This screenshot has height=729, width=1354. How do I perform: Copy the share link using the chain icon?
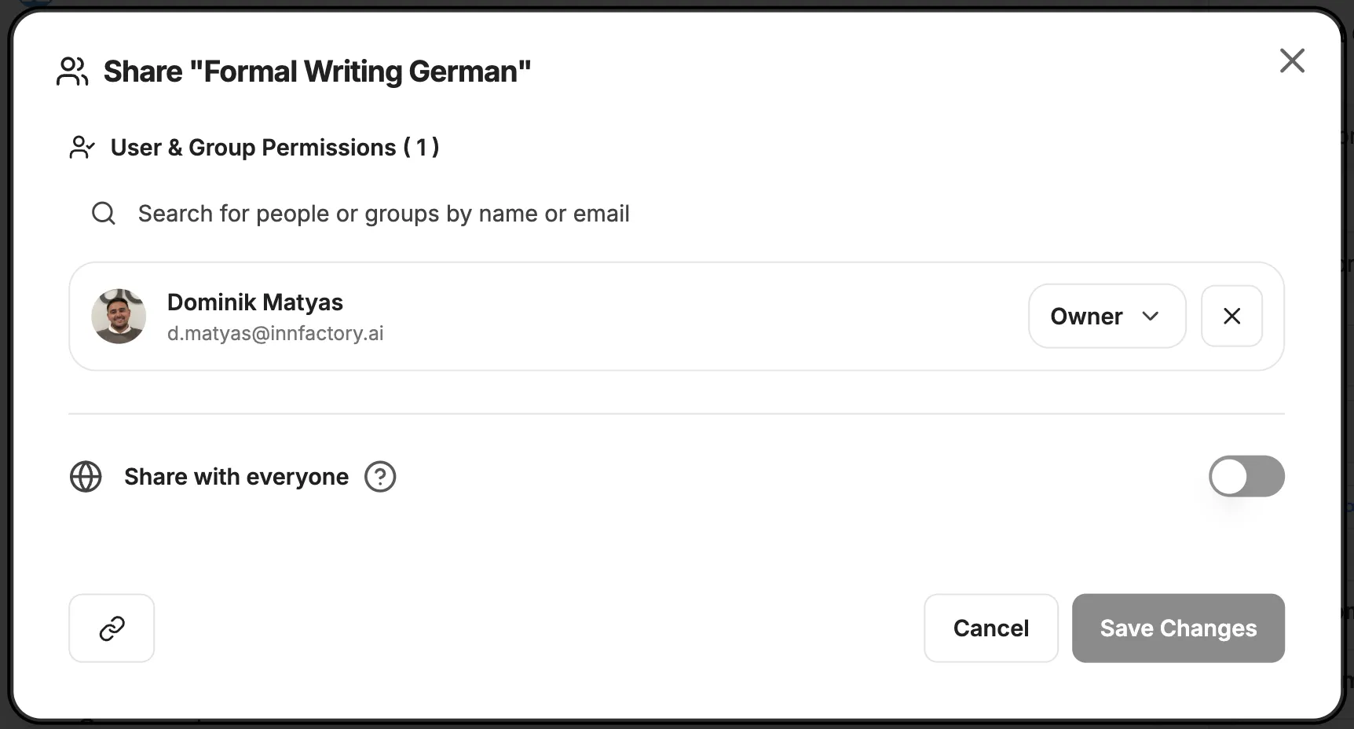(x=112, y=628)
